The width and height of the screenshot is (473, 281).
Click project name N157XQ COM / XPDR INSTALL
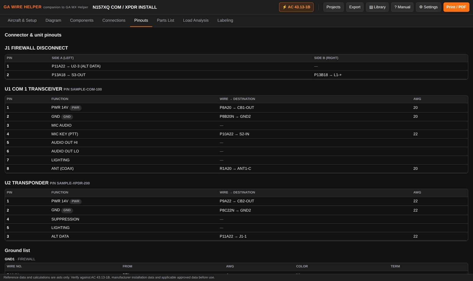coord(125,7)
